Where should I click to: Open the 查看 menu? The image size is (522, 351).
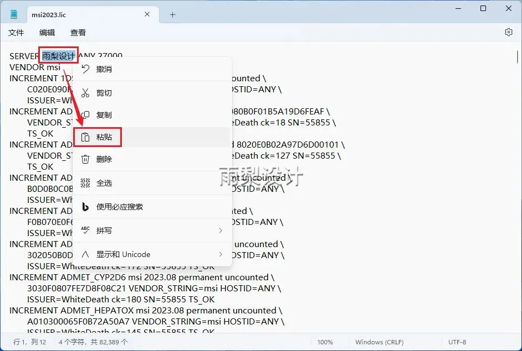[78, 33]
